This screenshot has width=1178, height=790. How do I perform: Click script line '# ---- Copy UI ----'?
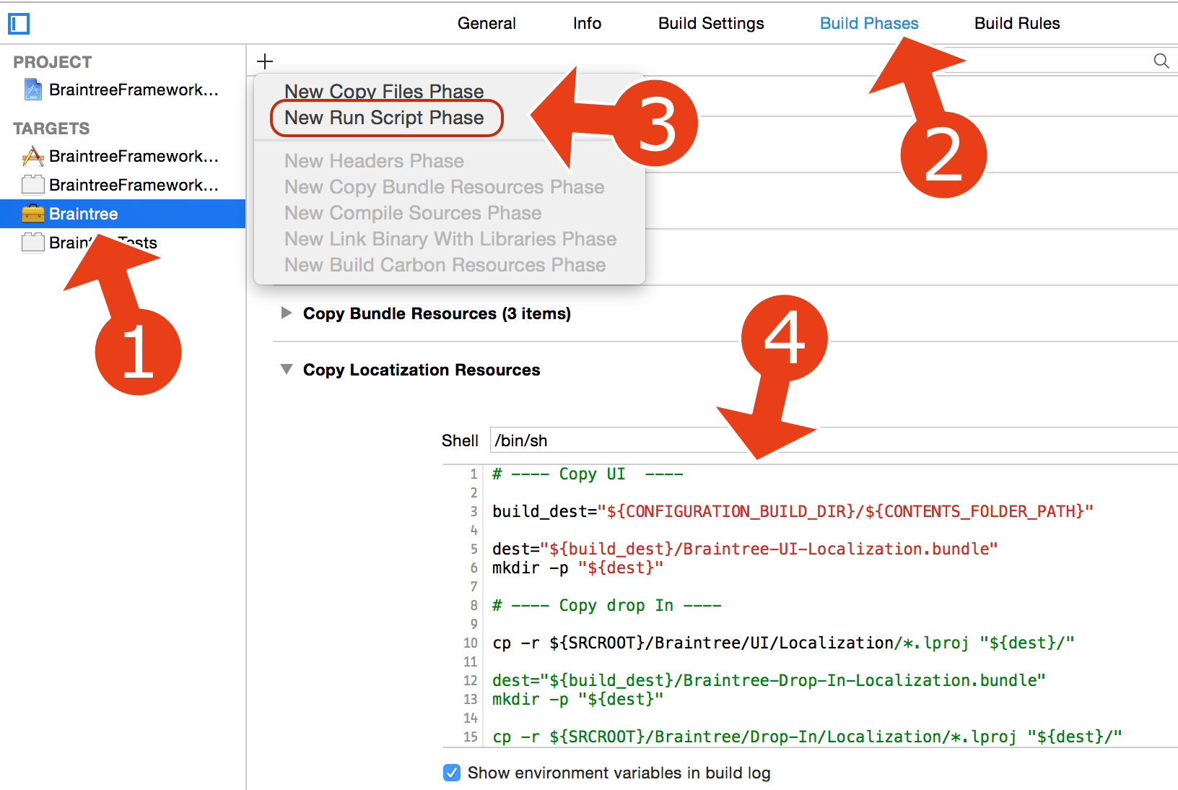pyautogui.click(x=588, y=474)
